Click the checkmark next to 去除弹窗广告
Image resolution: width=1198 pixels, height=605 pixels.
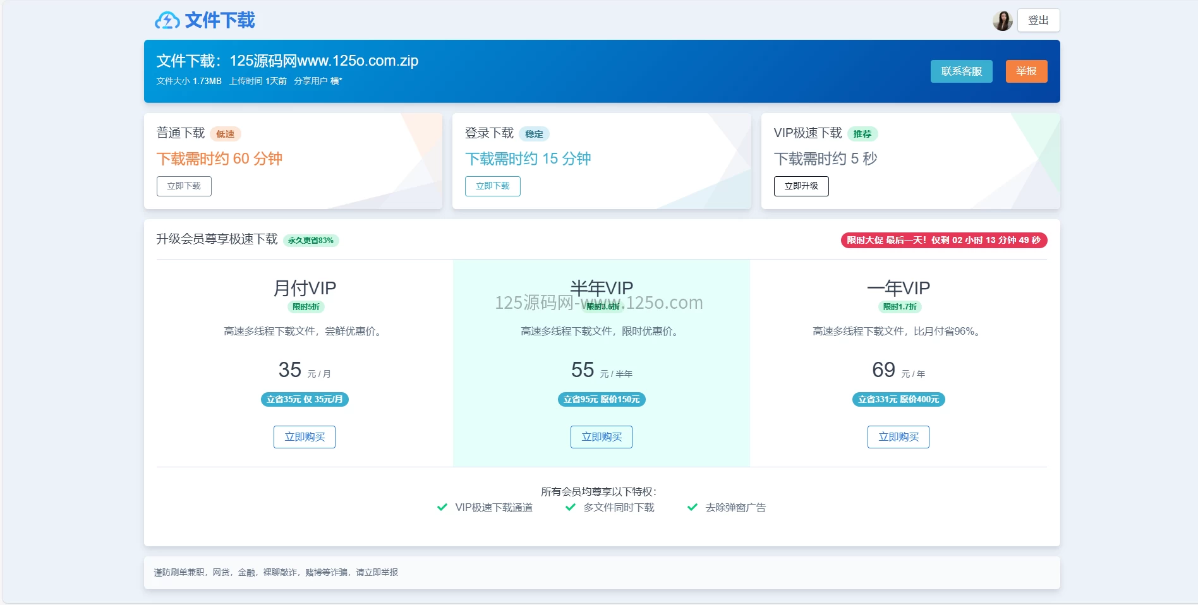[x=693, y=507]
